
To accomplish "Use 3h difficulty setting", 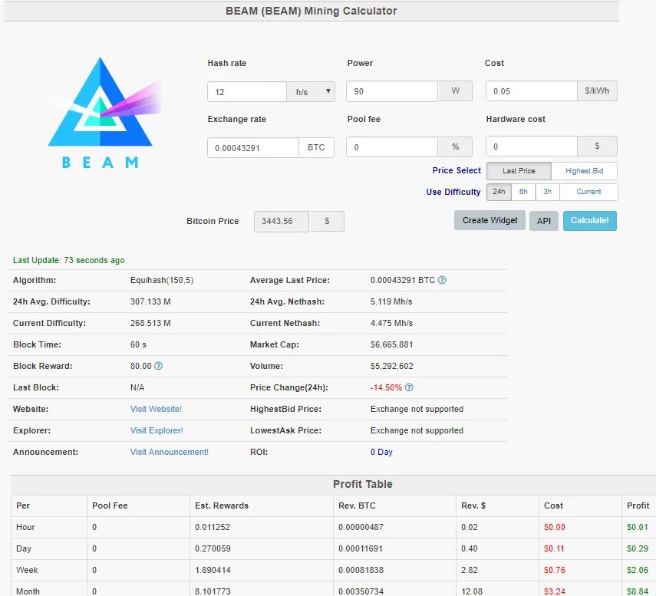I will [547, 192].
